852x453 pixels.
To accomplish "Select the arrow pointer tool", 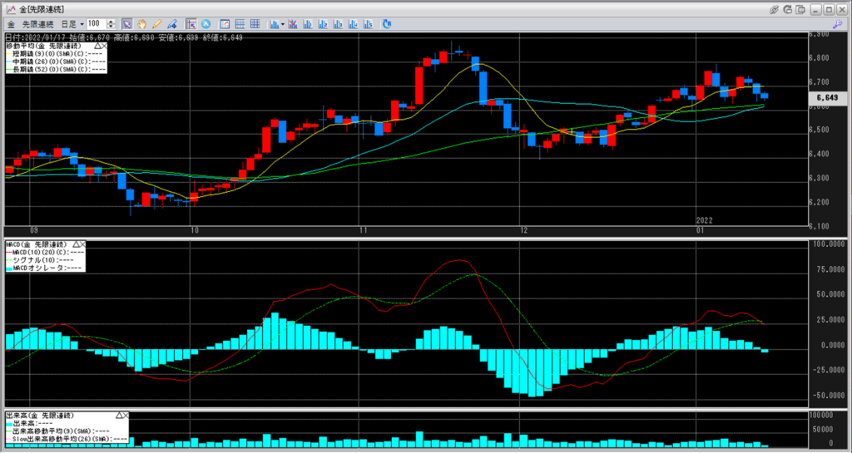I will pyautogui.click(x=126, y=24).
